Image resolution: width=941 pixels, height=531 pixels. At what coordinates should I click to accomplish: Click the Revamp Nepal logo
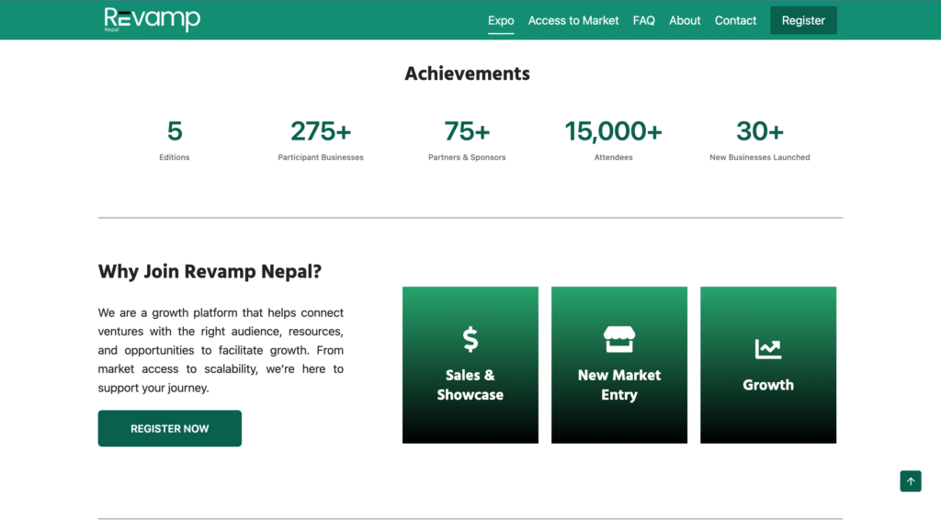[x=152, y=20]
